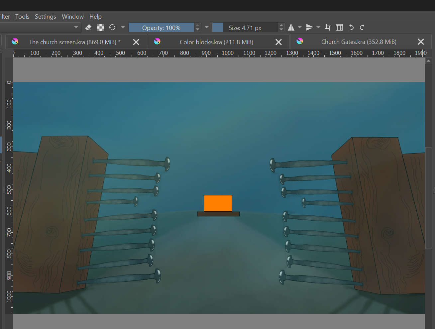Toggle wrap around canvas mode
The height and width of the screenshot is (329, 435).
point(328,27)
